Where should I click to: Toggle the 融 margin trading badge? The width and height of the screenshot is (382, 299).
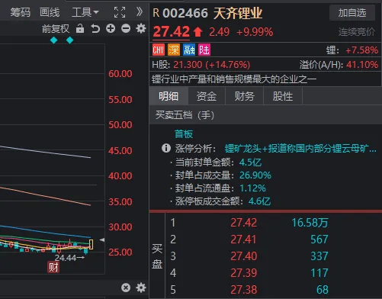coord(189,50)
